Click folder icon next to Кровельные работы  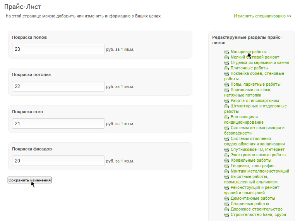tap(226, 161)
